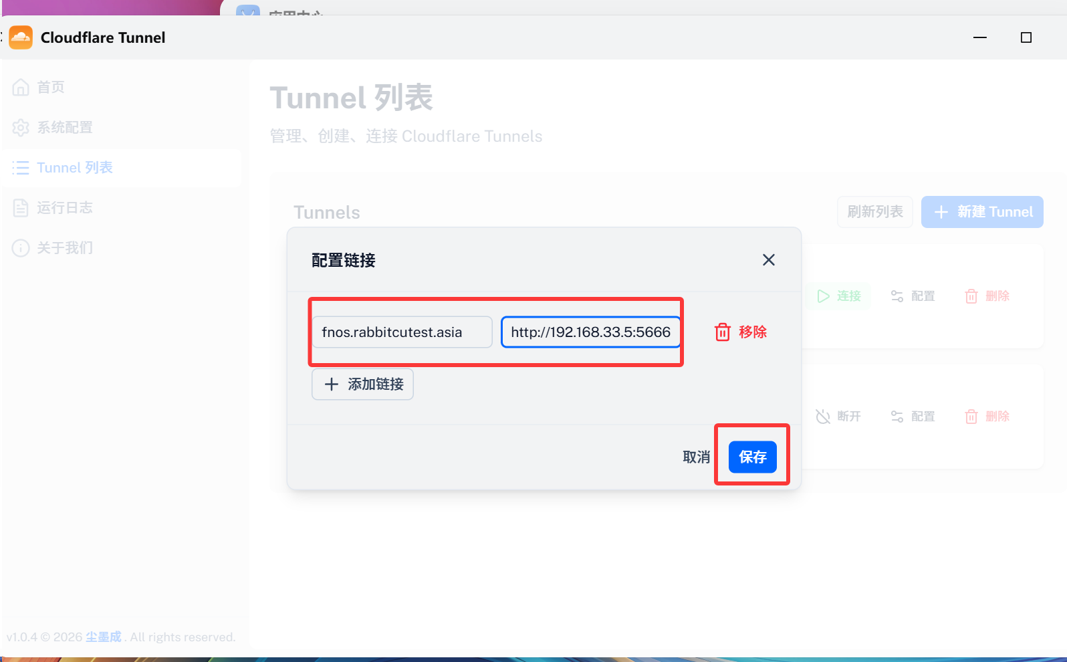
Task: Open 运行日志 in the sidebar
Action: pyautogui.click(x=64, y=208)
